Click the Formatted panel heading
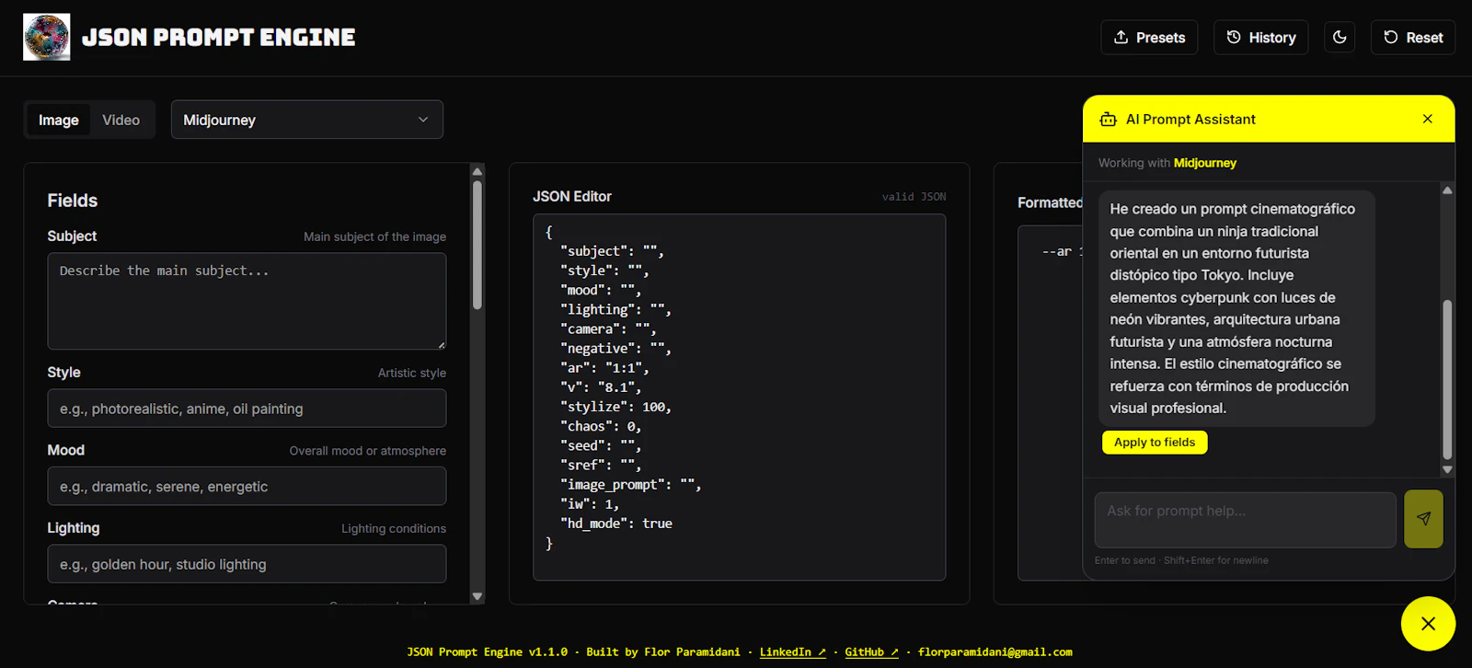 [x=1050, y=202]
